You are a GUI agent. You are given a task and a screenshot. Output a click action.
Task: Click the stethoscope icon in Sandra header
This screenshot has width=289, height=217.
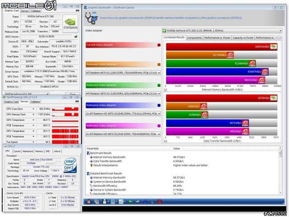(x=91, y=18)
